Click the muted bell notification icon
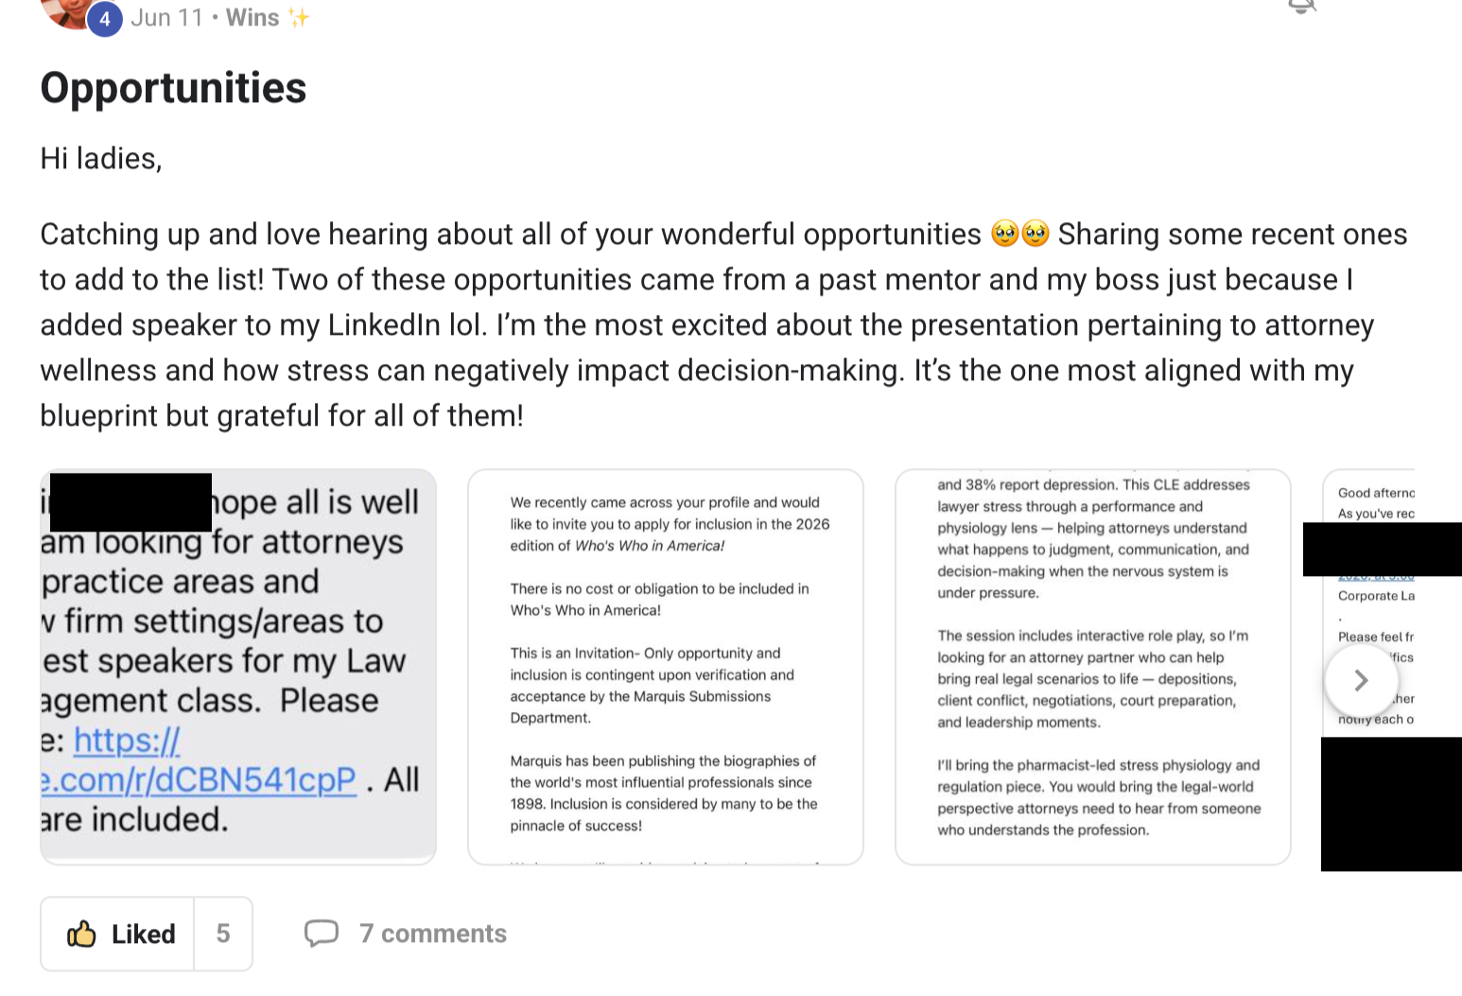The image size is (1462, 996). click(1302, 7)
